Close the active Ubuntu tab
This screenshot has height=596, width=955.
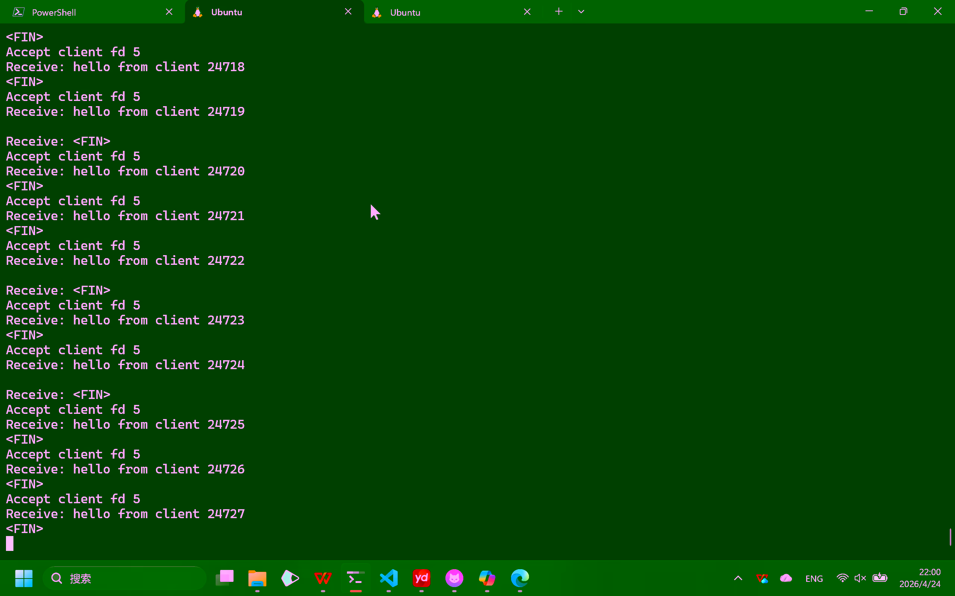pos(348,12)
